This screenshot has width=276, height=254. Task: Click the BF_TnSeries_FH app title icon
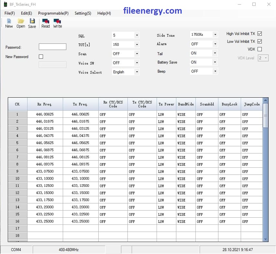(6, 5)
